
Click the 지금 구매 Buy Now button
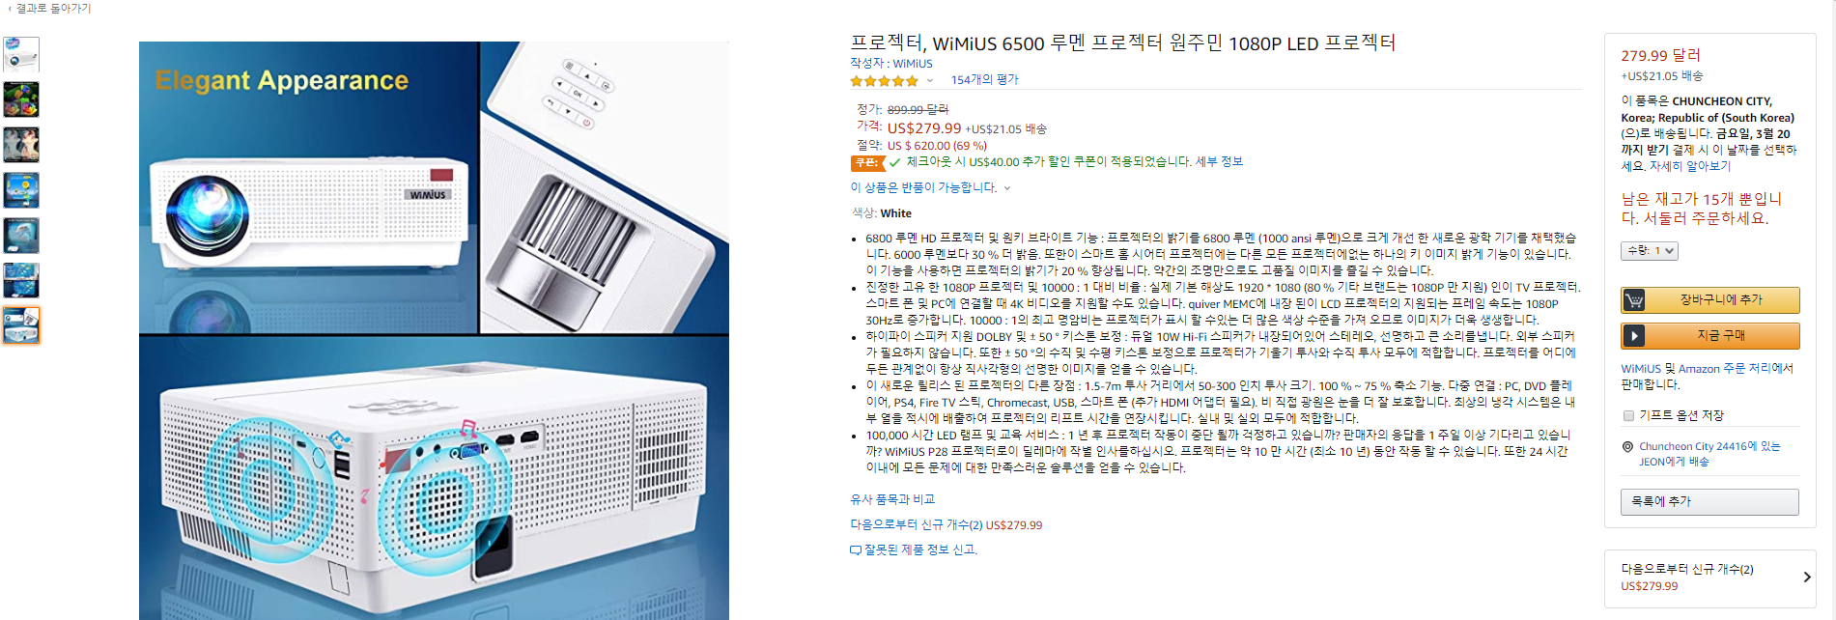(1710, 336)
